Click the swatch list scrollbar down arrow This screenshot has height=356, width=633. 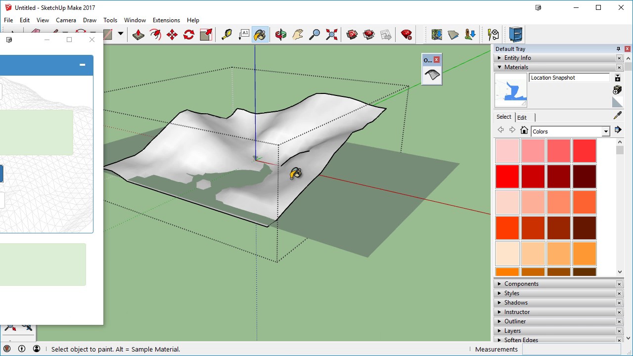click(x=620, y=272)
